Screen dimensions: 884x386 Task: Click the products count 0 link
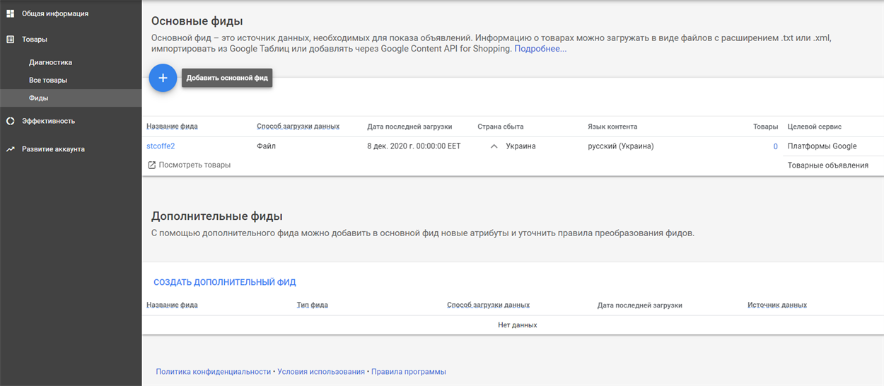(775, 146)
